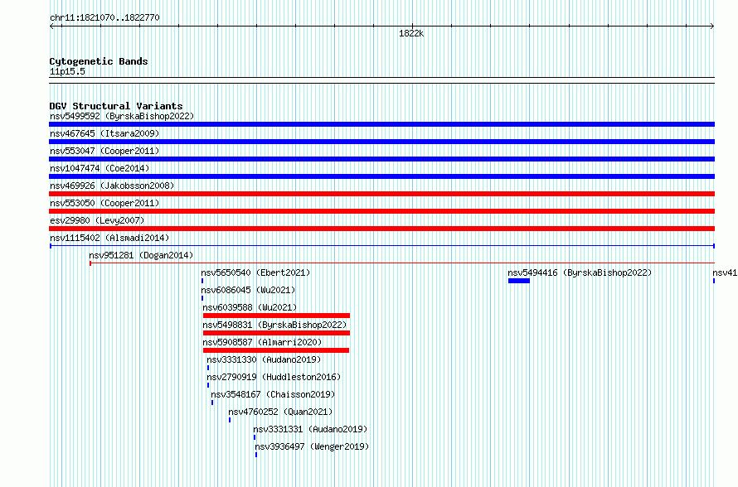This screenshot has height=487, width=738.
Task: Open the nsv469926 (Jakobsson2008) label
Action: click(112, 186)
